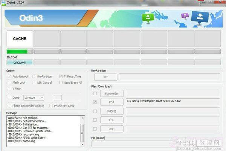This screenshot has width=226, height=151.
Task: Click the Message log scrollbar thumb
Action: point(82,133)
